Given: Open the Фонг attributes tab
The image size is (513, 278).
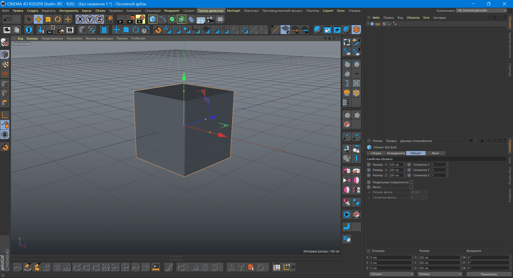Looking at the screenshot, I should [435, 153].
